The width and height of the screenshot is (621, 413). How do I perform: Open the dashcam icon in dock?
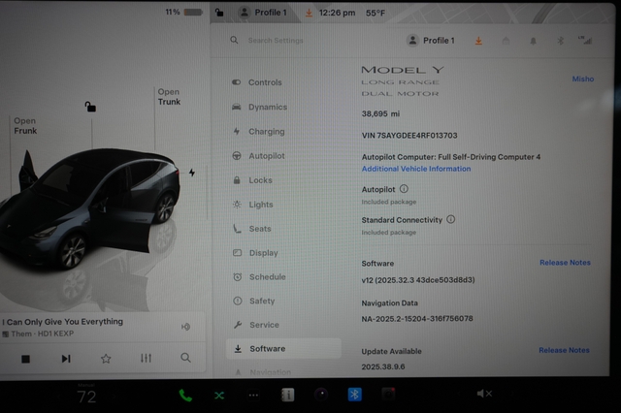point(388,395)
